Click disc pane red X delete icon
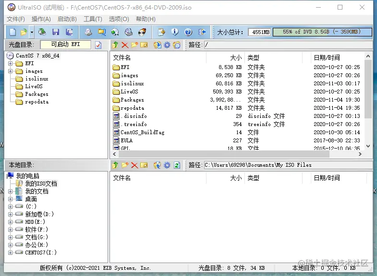 tap(125, 45)
